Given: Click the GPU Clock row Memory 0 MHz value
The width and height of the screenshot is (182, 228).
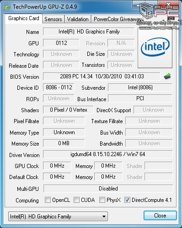Looking at the screenshot, I should pos(108,166).
